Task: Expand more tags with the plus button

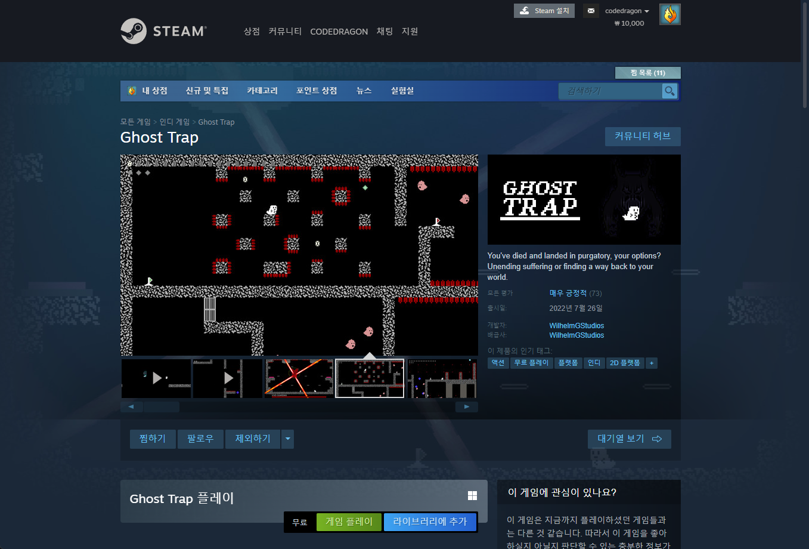Action: 652,363
